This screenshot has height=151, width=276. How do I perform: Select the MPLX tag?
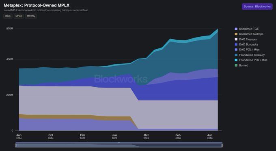tap(19, 16)
